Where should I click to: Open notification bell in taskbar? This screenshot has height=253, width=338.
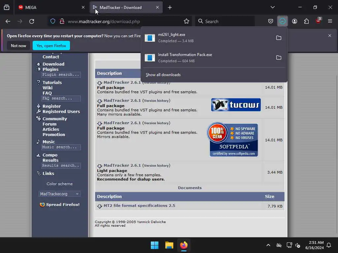(329, 245)
